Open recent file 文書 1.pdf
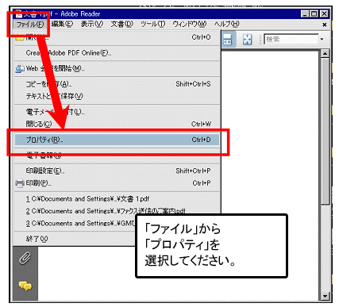Image resolution: width=339 pixels, height=307 pixels. pos(117,199)
